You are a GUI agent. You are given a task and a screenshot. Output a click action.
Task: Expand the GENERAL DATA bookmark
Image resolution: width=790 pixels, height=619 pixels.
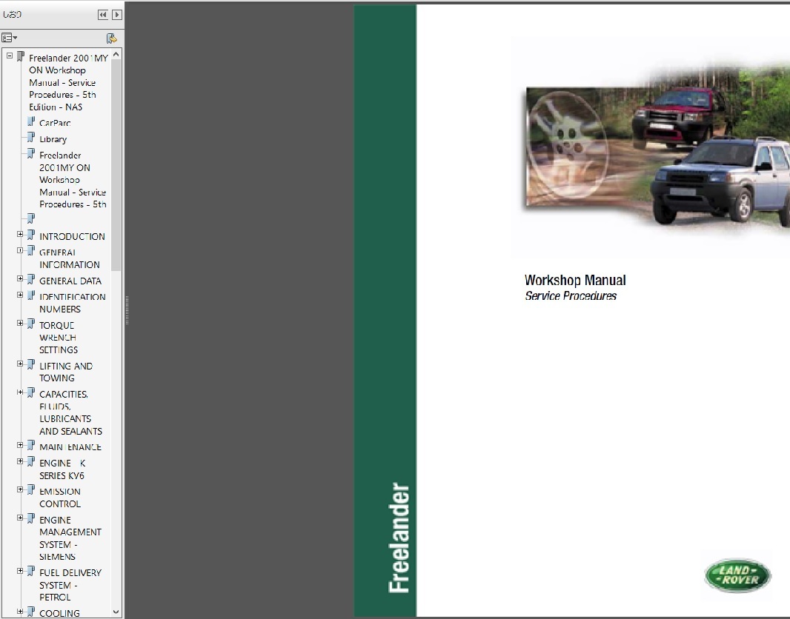point(20,278)
